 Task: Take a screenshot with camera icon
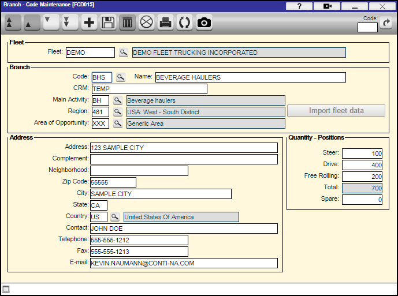[x=204, y=23]
